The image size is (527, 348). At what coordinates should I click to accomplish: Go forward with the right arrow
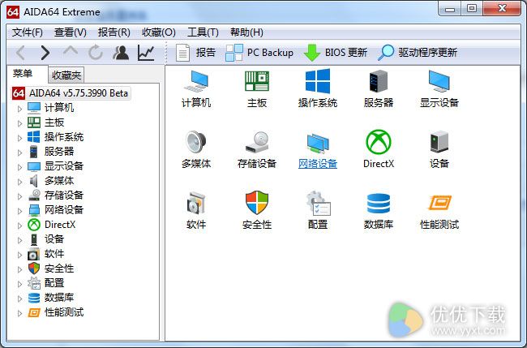click(45, 53)
